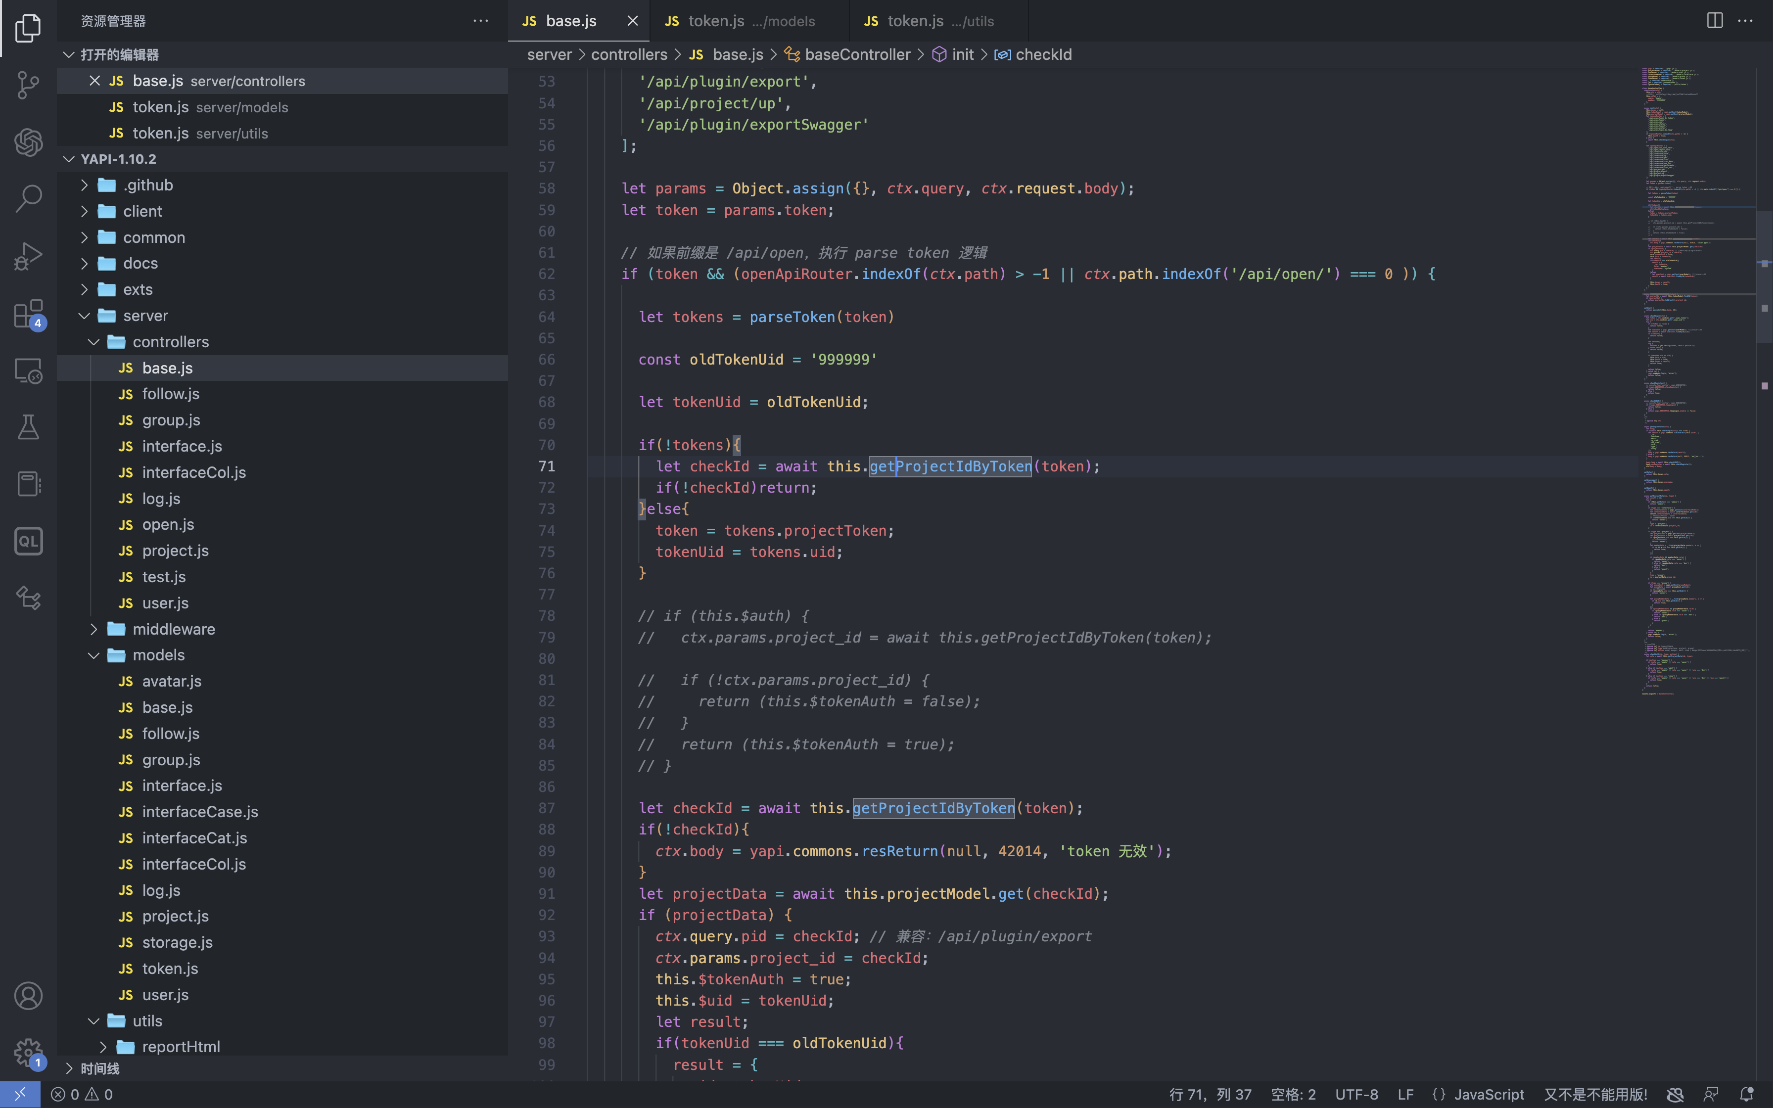Open the Testing flask icon
Screen dimensions: 1773x1108
coord(28,427)
